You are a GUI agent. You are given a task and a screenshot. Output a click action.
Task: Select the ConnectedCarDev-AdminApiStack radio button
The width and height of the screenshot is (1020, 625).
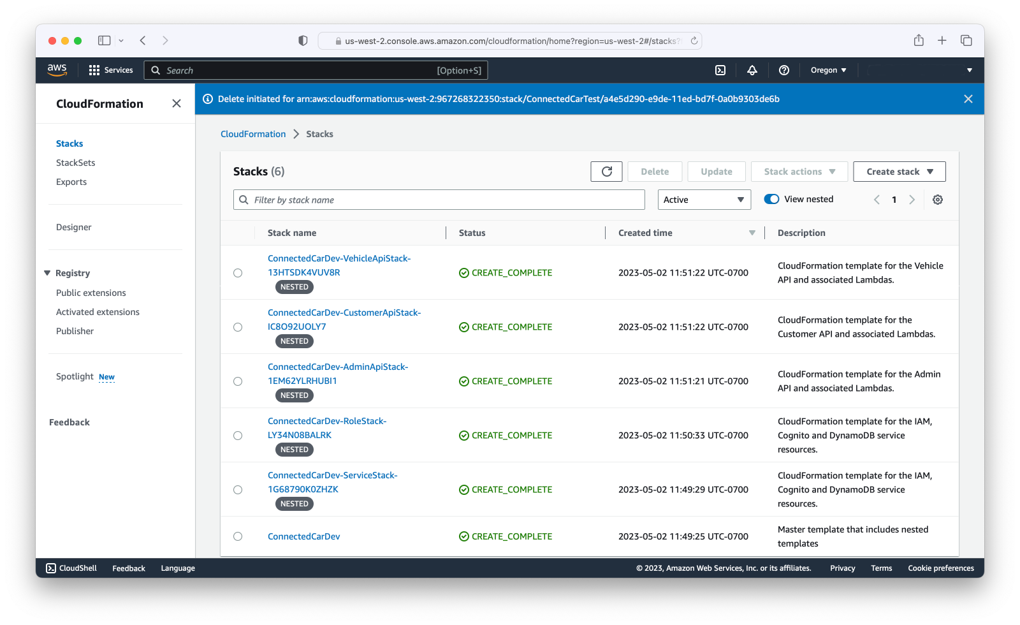(x=238, y=381)
